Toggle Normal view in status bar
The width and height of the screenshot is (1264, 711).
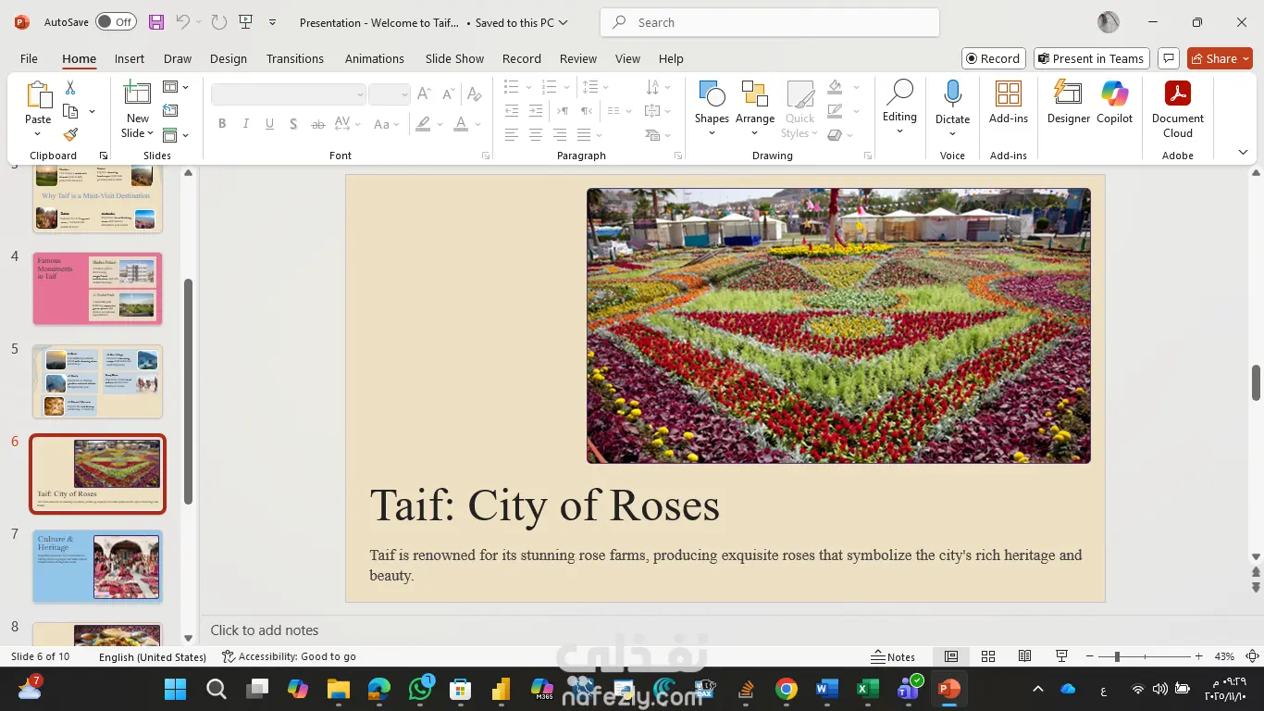tap(951, 656)
